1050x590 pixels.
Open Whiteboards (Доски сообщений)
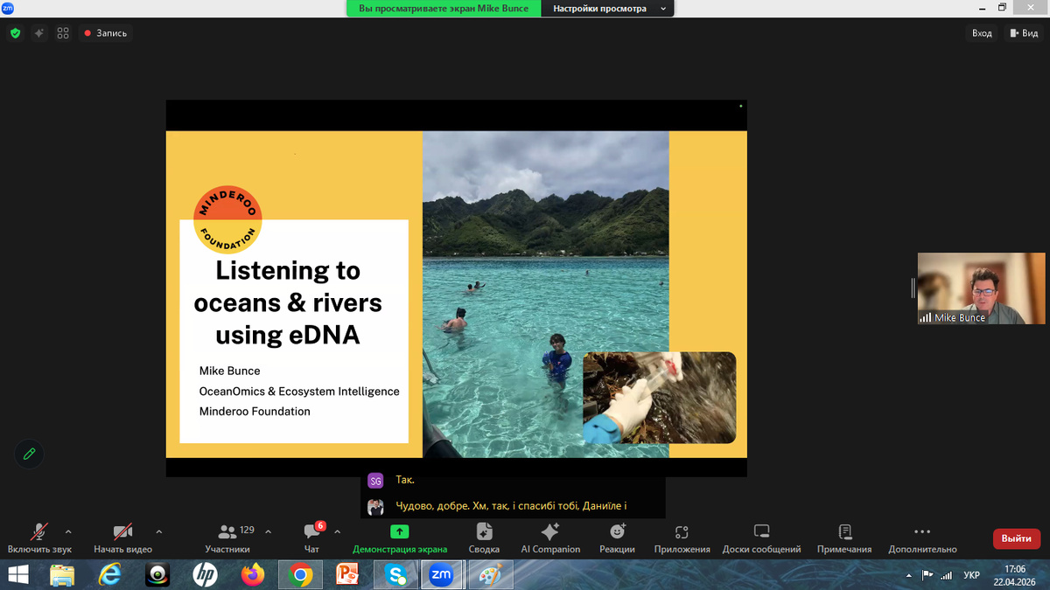(x=761, y=532)
